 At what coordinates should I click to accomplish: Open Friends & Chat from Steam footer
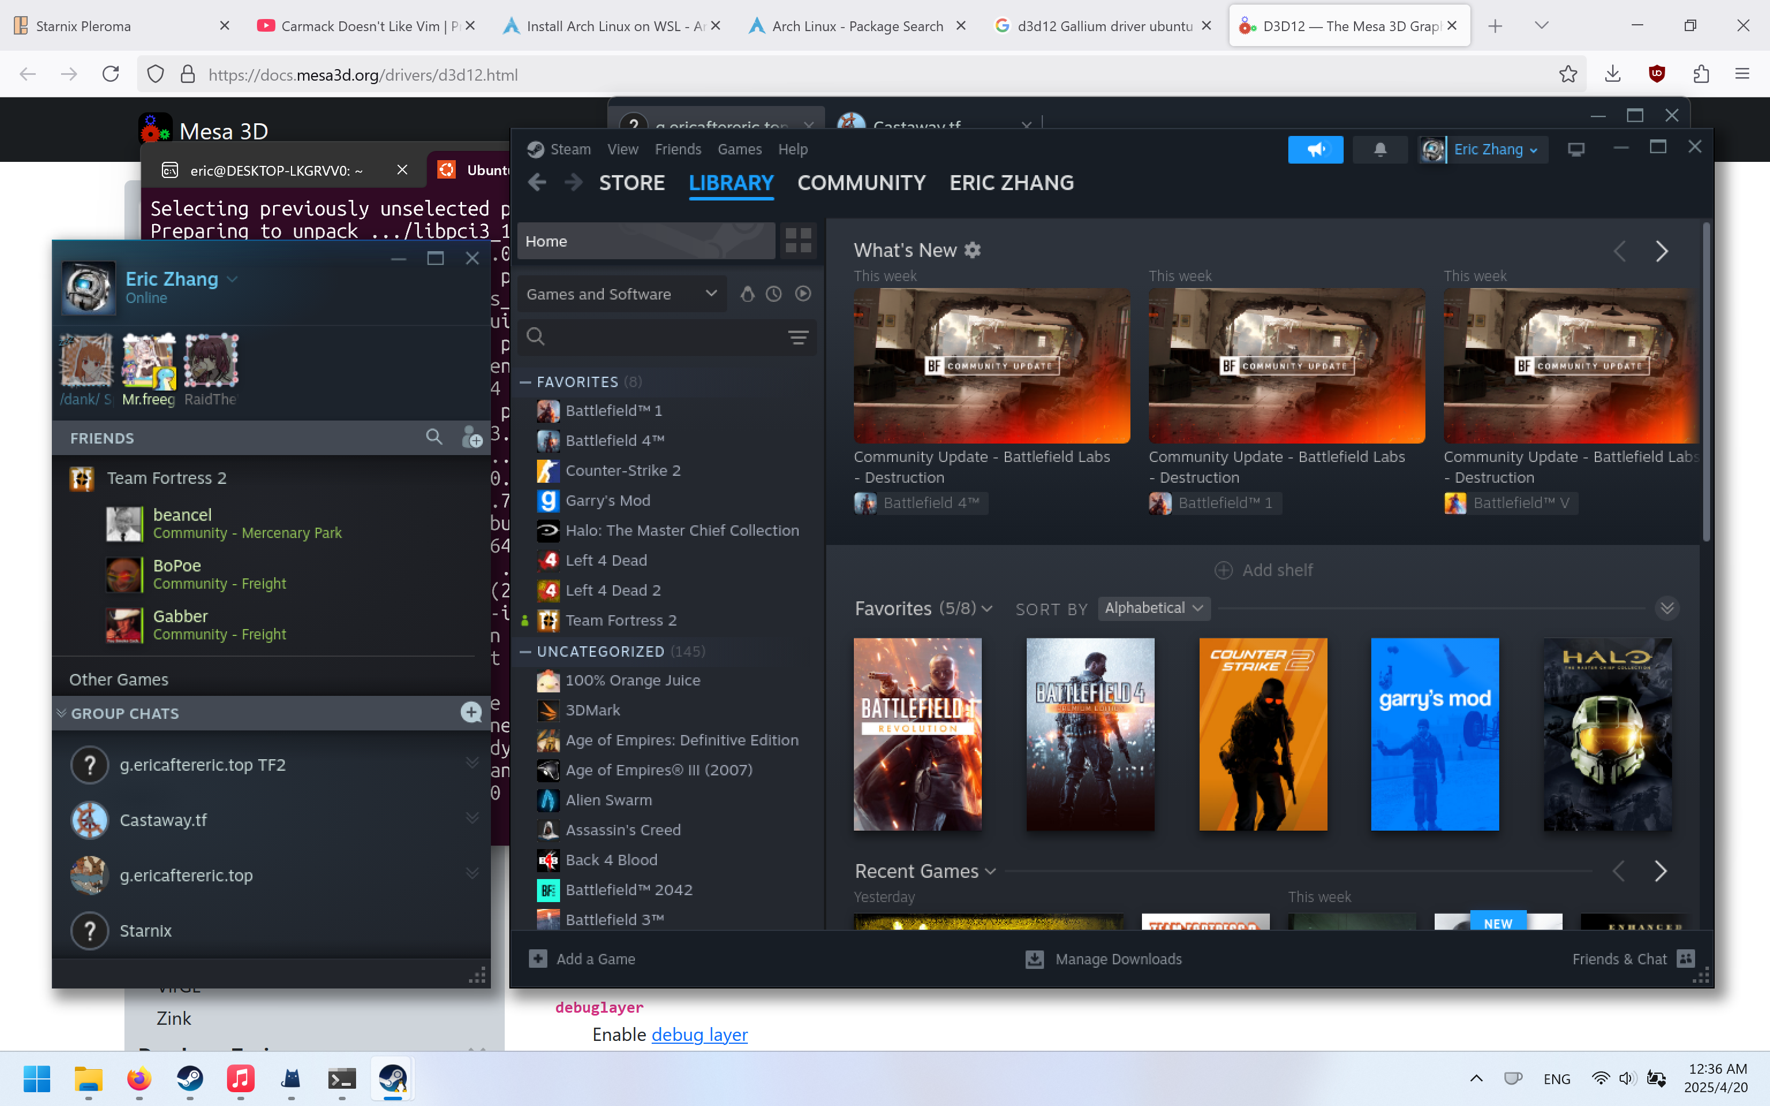[x=1633, y=958]
